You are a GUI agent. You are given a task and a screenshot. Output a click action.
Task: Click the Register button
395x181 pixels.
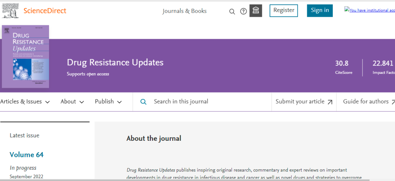point(283,10)
